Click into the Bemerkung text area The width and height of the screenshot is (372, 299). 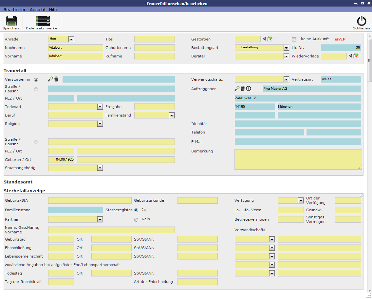point(298,159)
